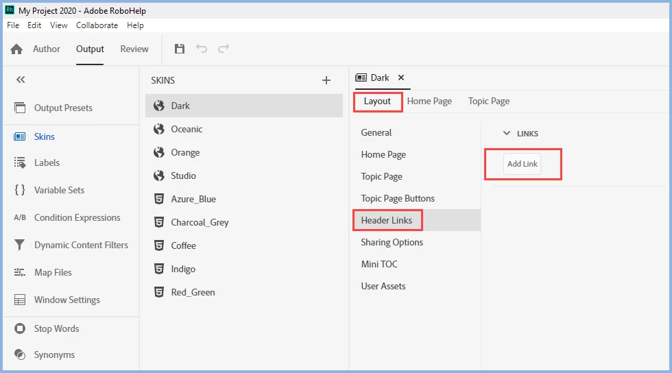Open the Collaborate menu
This screenshot has height=373, width=672.
pyautogui.click(x=97, y=25)
